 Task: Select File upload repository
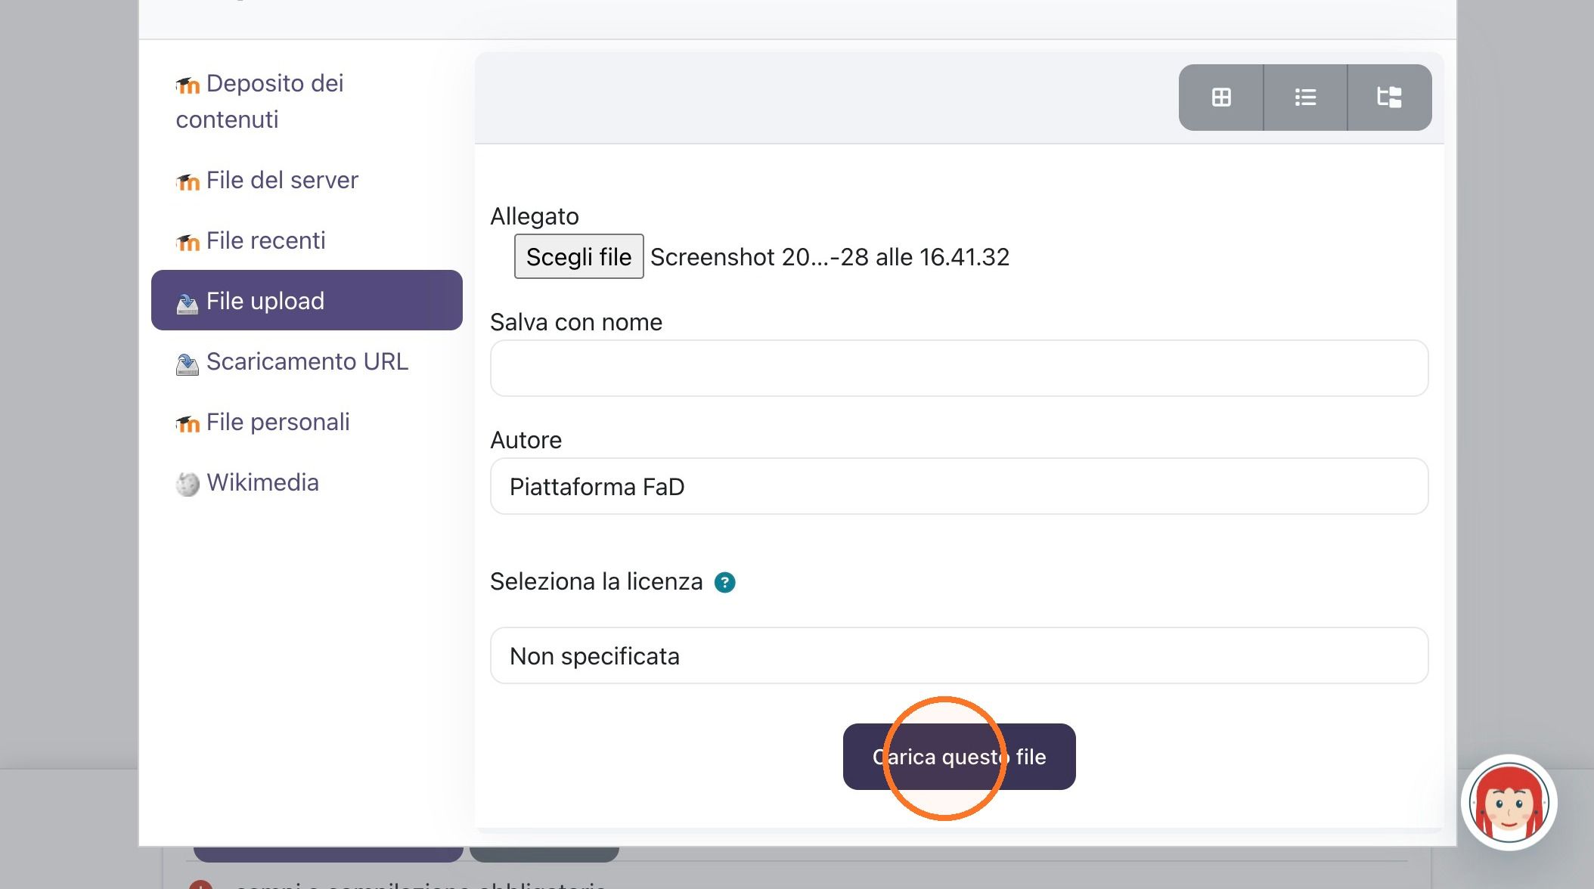tap(307, 300)
